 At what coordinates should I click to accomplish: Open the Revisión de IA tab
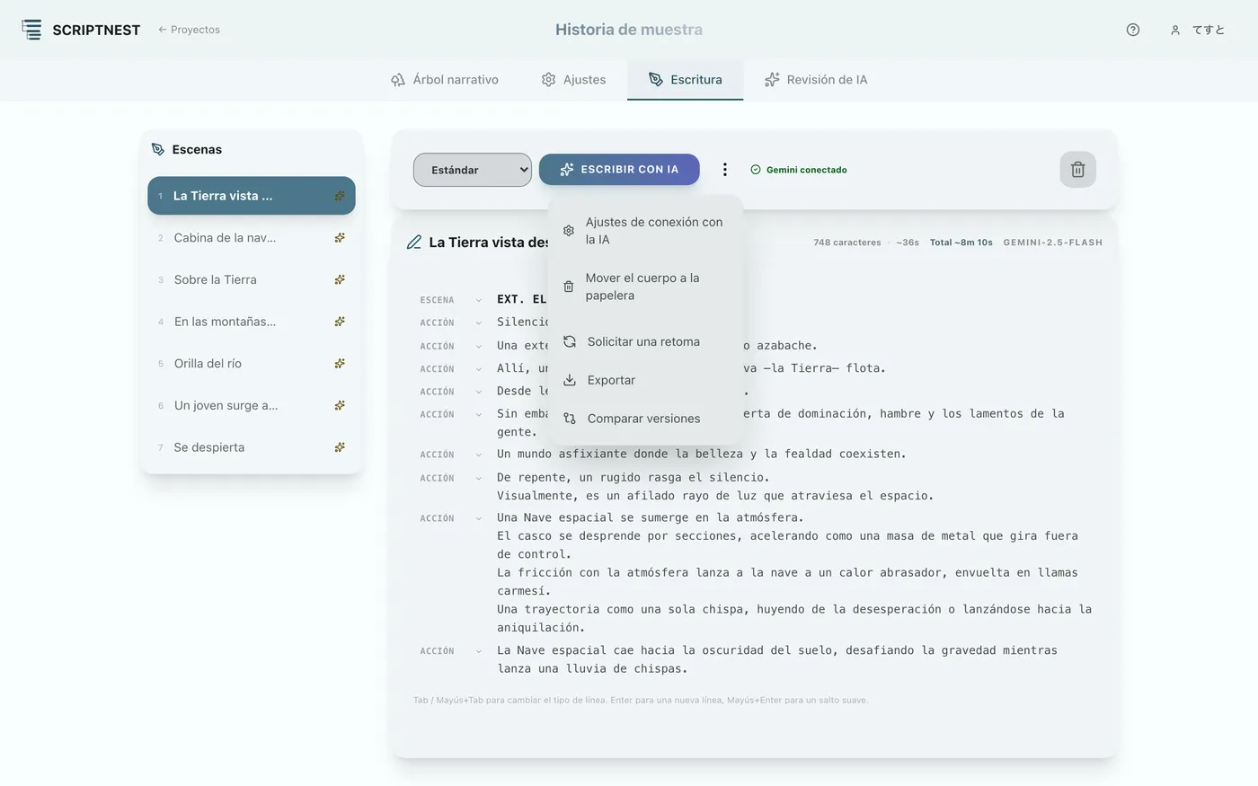[x=816, y=80]
